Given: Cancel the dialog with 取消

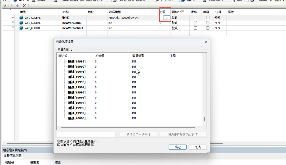Looking at the screenshot, I should coord(198,147).
